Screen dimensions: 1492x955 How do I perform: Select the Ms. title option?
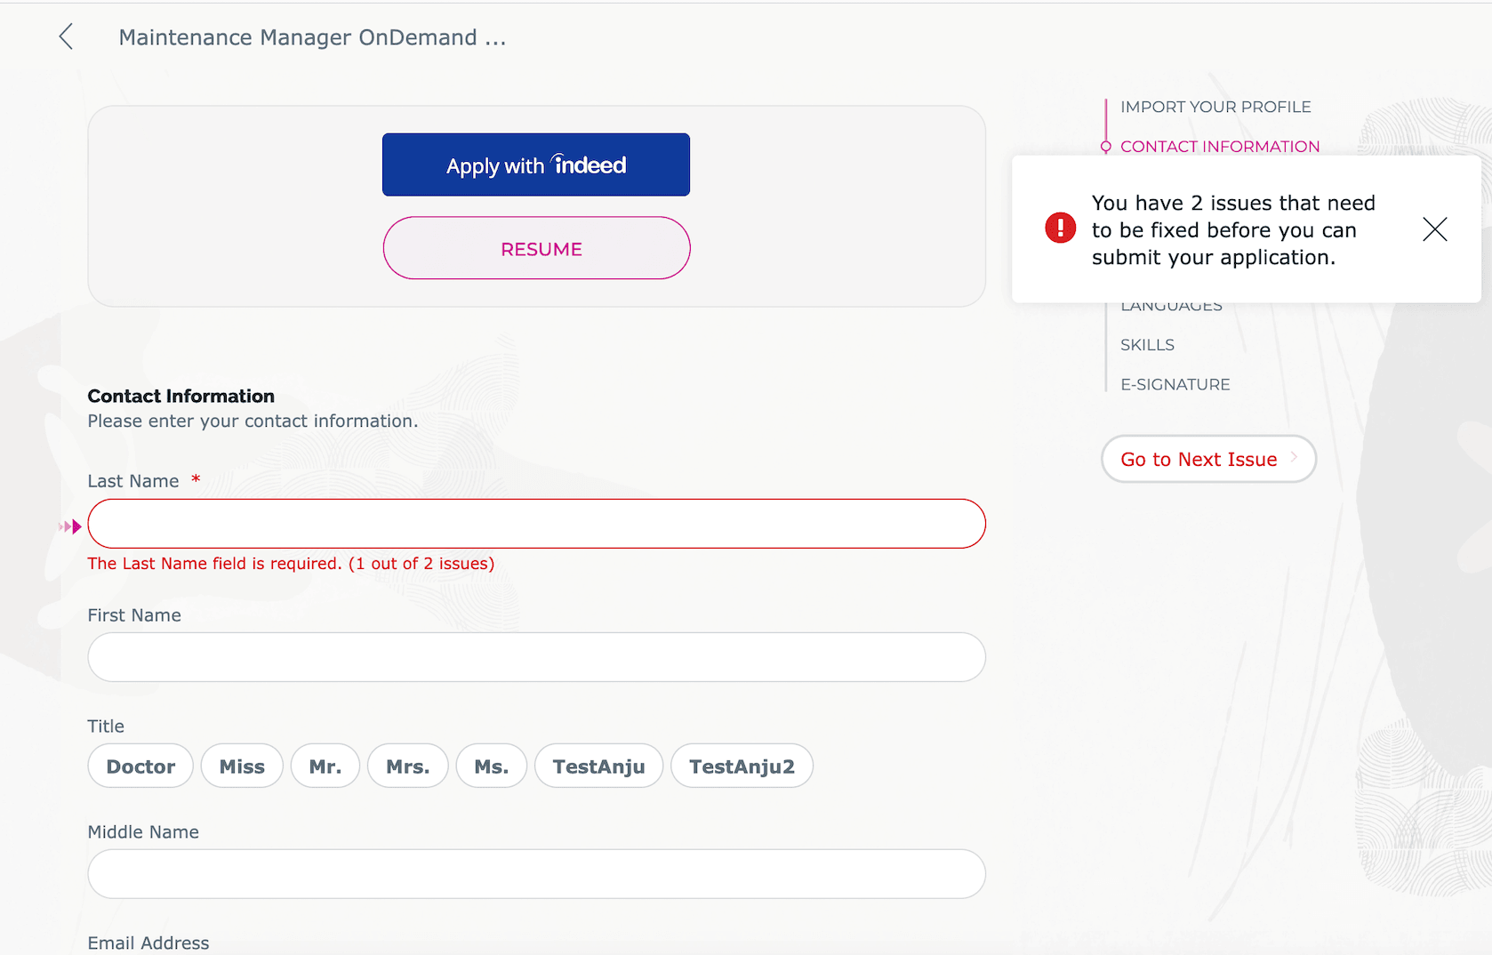click(492, 766)
